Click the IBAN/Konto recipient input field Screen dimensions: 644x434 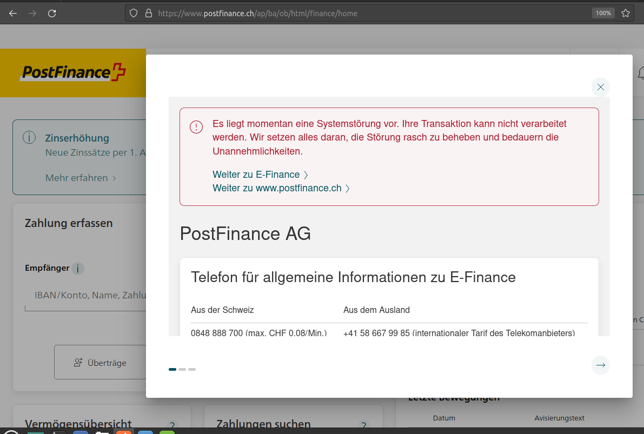click(x=85, y=296)
